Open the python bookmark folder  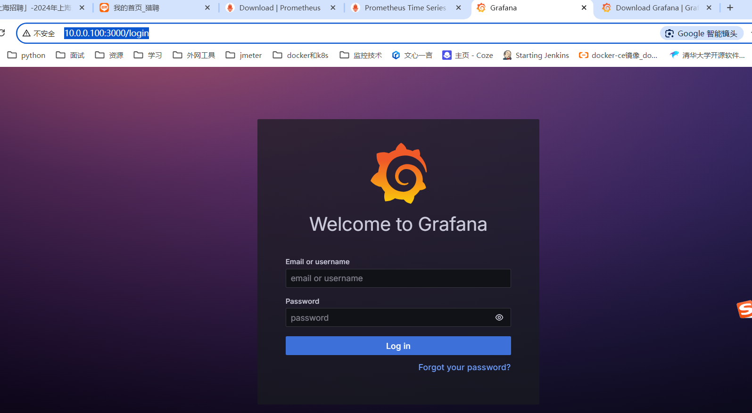[x=26, y=55]
